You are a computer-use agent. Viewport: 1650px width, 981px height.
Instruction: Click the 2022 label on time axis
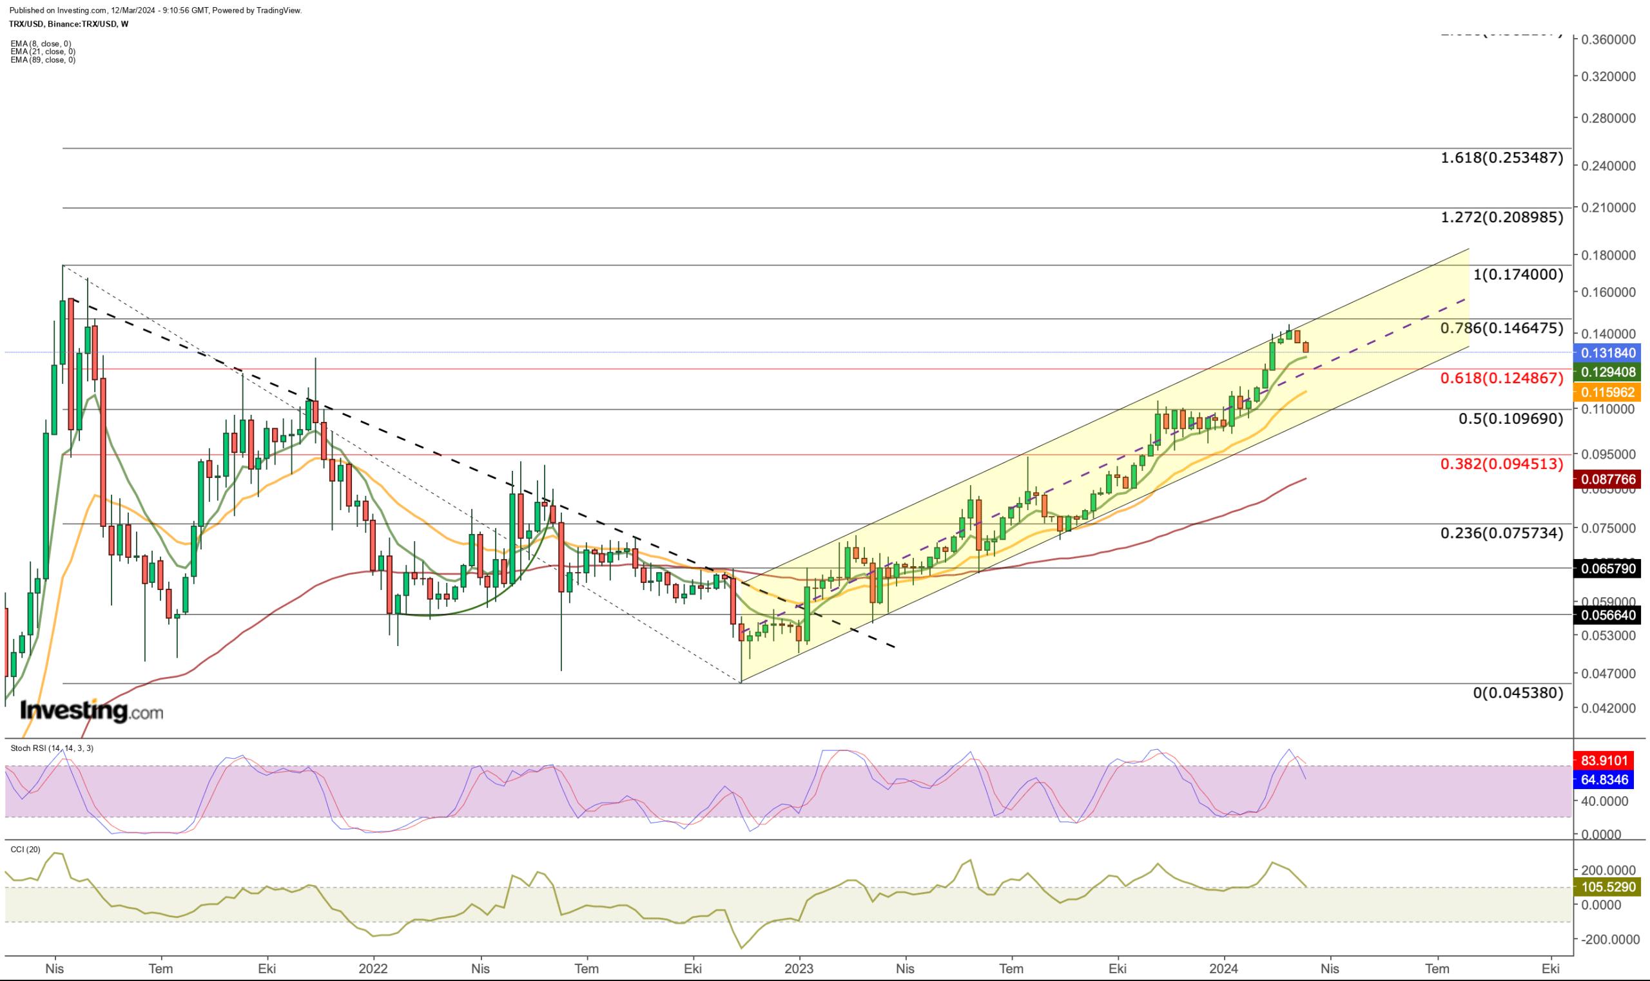[373, 969]
